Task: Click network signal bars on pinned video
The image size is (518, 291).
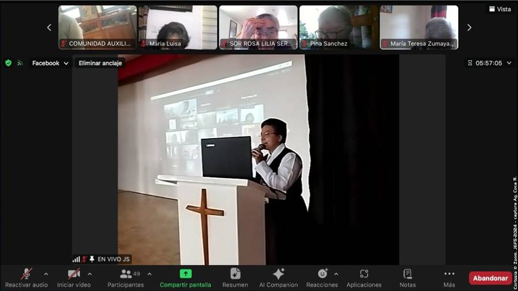Action: (77, 259)
